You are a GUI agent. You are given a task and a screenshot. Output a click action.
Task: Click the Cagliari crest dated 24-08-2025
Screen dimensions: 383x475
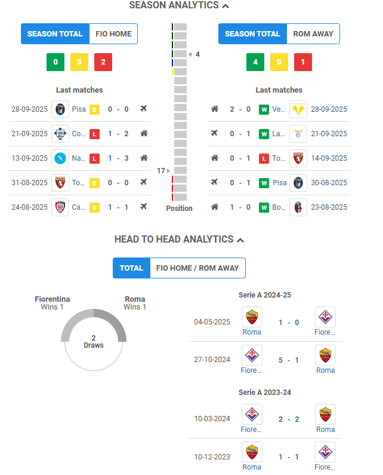point(60,207)
